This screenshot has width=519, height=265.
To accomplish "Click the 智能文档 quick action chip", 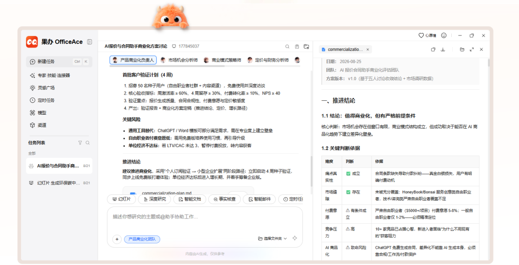I will coord(190,199).
